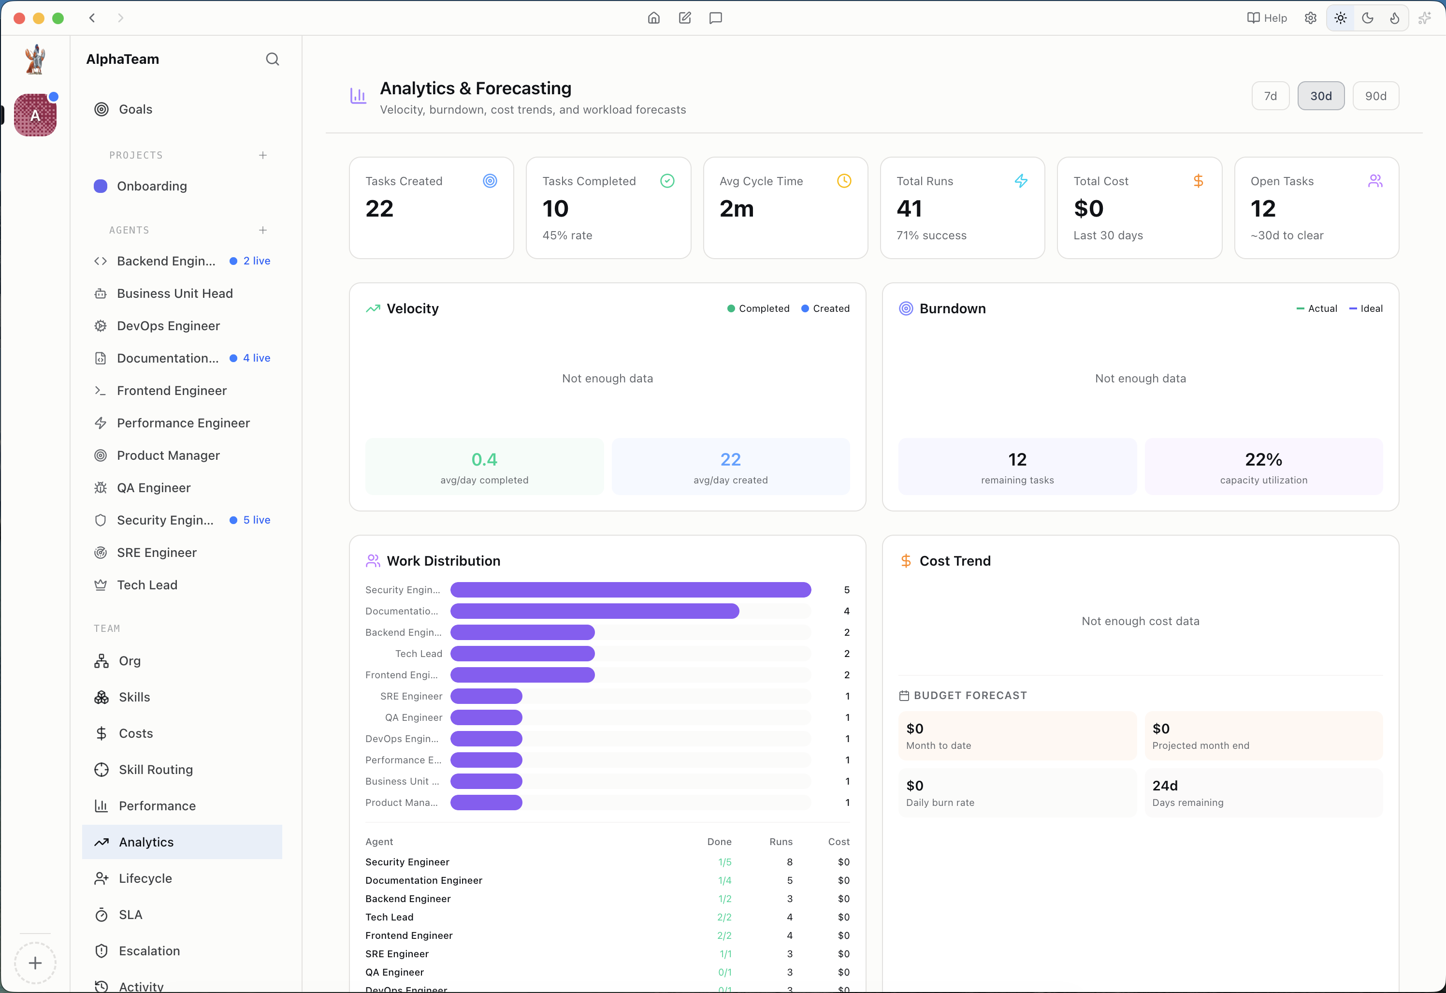Screen dimensions: 1446x993
Task: Open the compose/new task editor
Action: (x=684, y=18)
